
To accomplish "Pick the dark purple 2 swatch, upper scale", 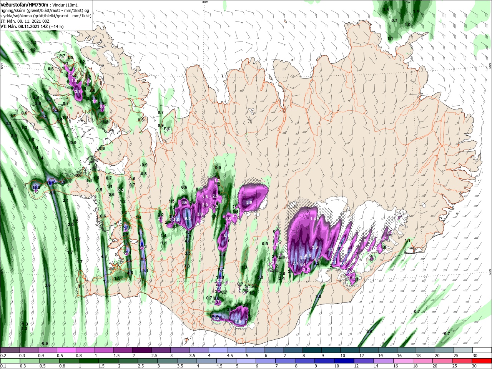I will [x=142, y=350].
